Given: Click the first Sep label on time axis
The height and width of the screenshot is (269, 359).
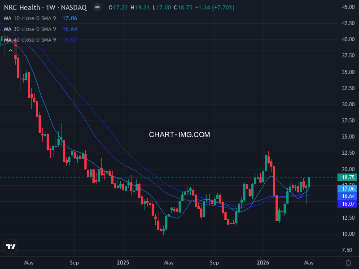Looking at the screenshot, I should tap(74, 263).
